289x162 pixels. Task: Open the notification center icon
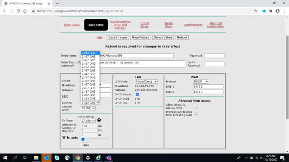click(282, 158)
